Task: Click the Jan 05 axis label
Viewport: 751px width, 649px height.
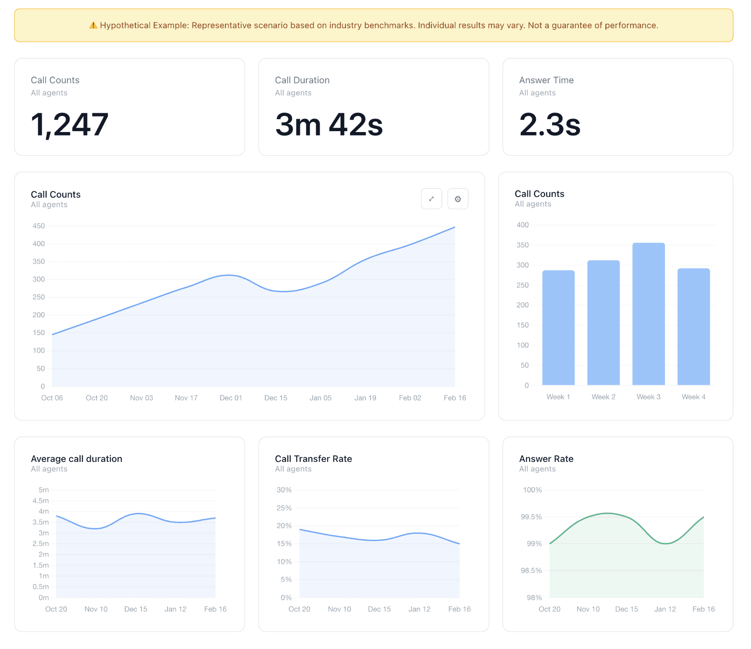Action: click(320, 398)
